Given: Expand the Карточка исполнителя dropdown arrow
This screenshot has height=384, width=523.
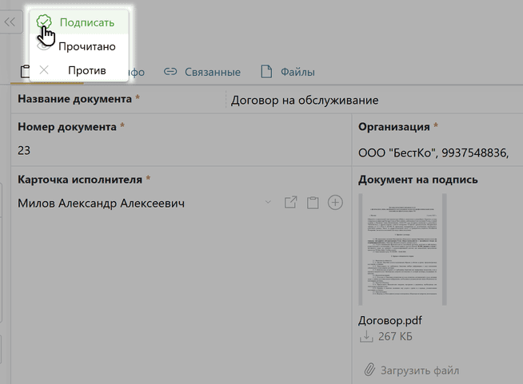Looking at the screenshot, I should (268, 203).
